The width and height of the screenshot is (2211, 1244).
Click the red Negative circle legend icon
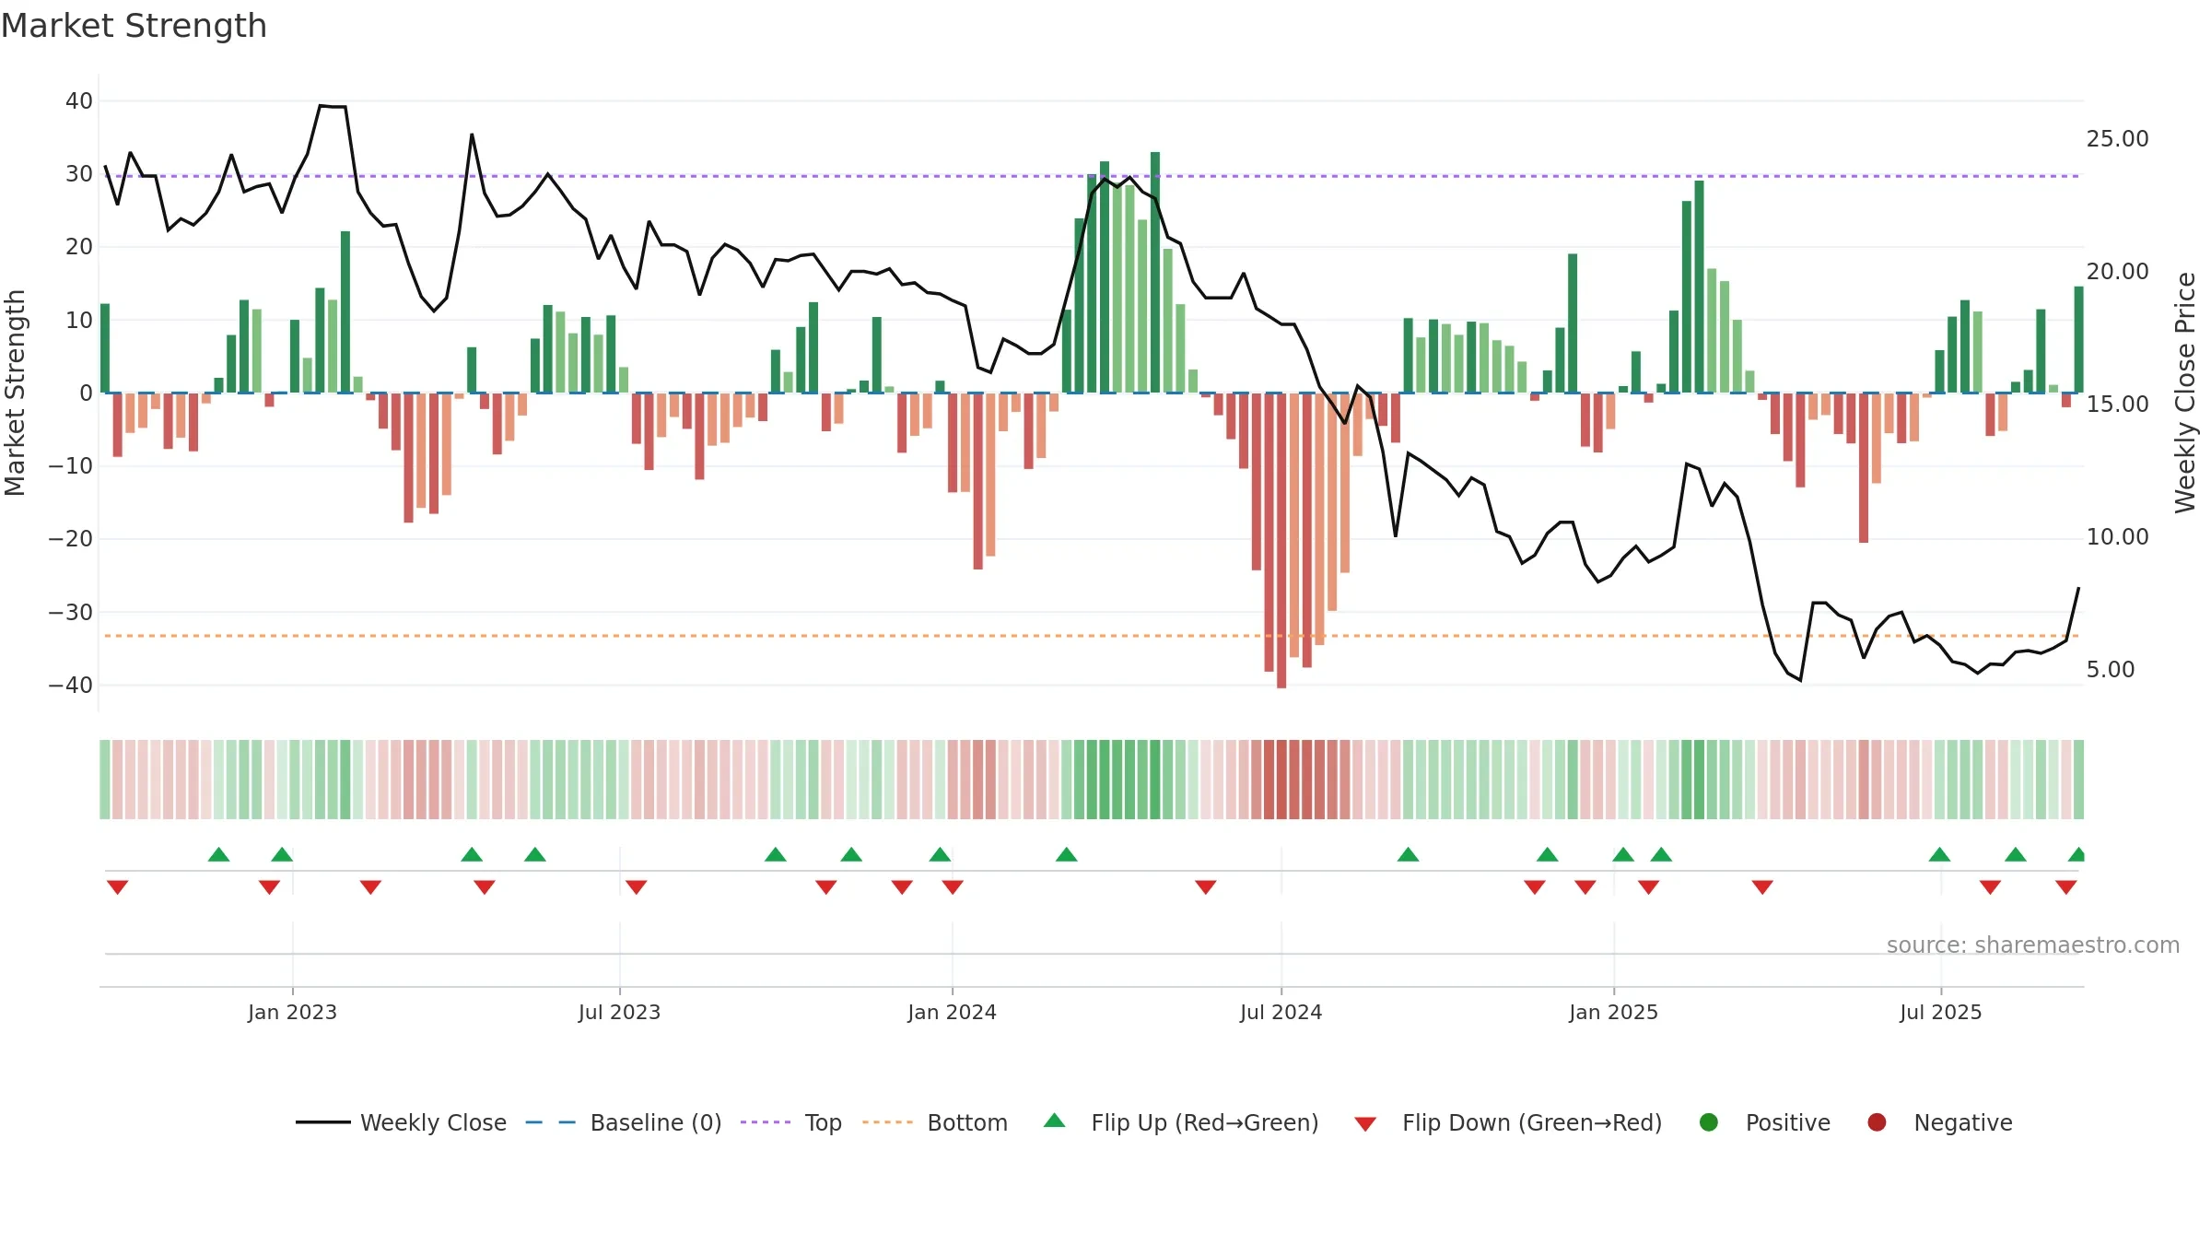[1877, 1122]
